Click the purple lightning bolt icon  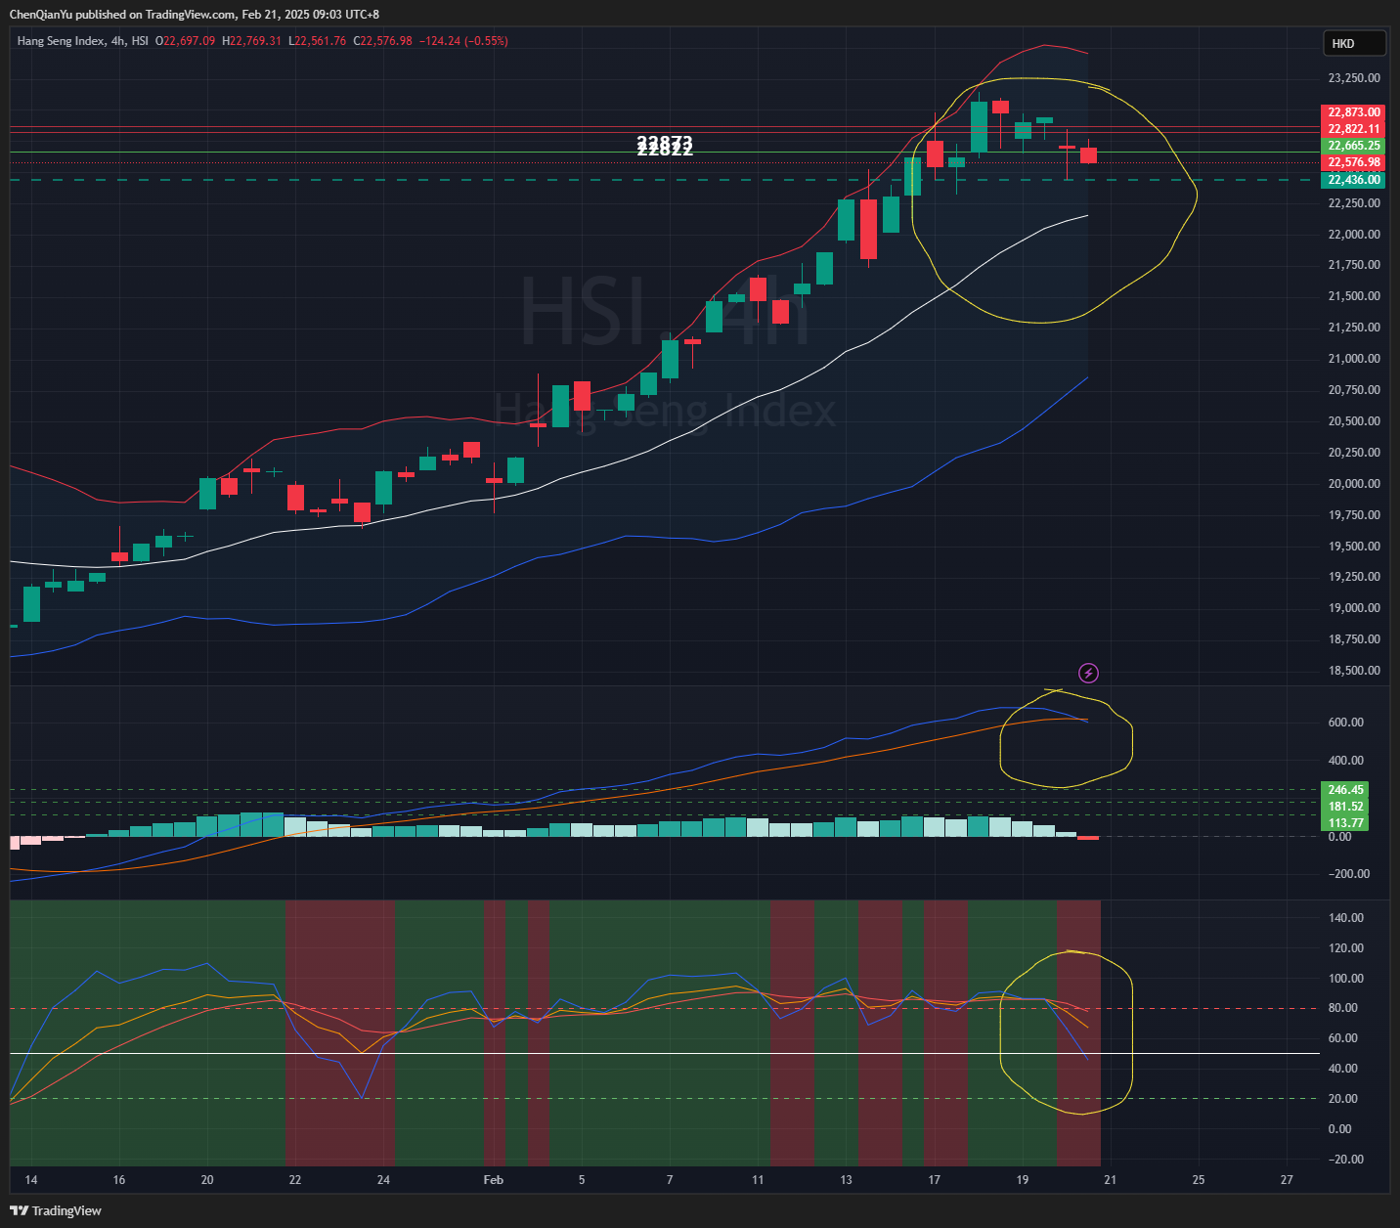coord(1088,673)
